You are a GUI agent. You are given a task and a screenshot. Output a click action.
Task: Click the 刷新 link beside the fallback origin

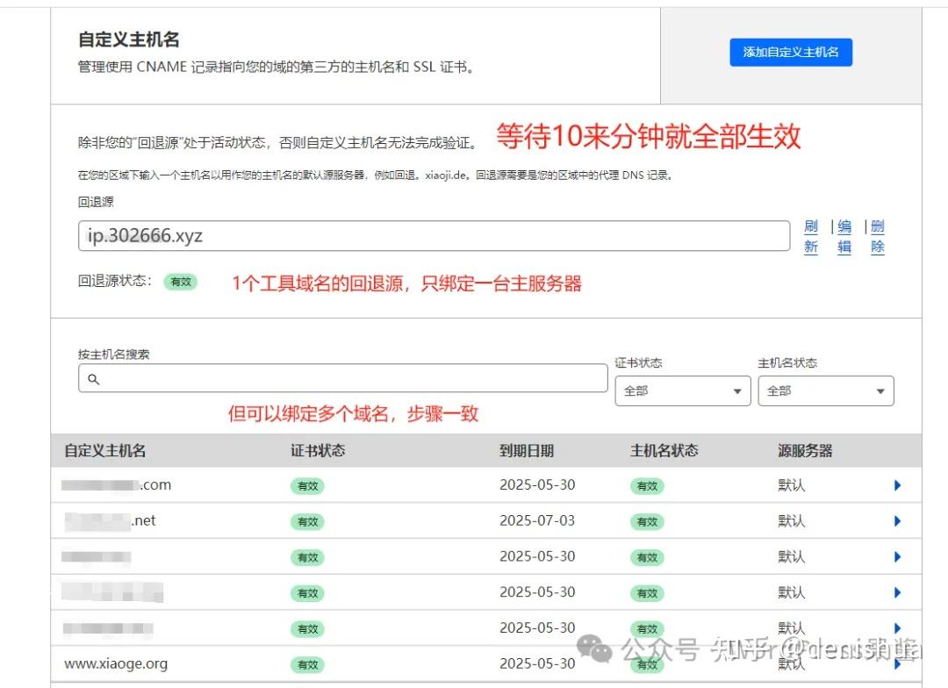point(810,236)
